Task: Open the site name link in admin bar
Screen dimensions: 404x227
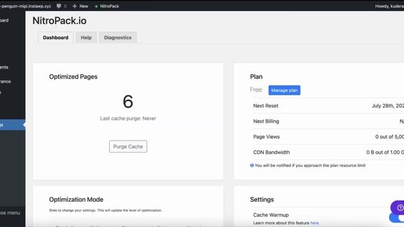Action: [x=25, y=6]
